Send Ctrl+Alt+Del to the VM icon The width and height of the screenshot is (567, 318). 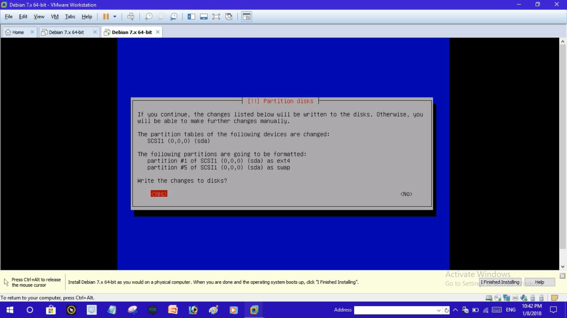coord(131,17)
